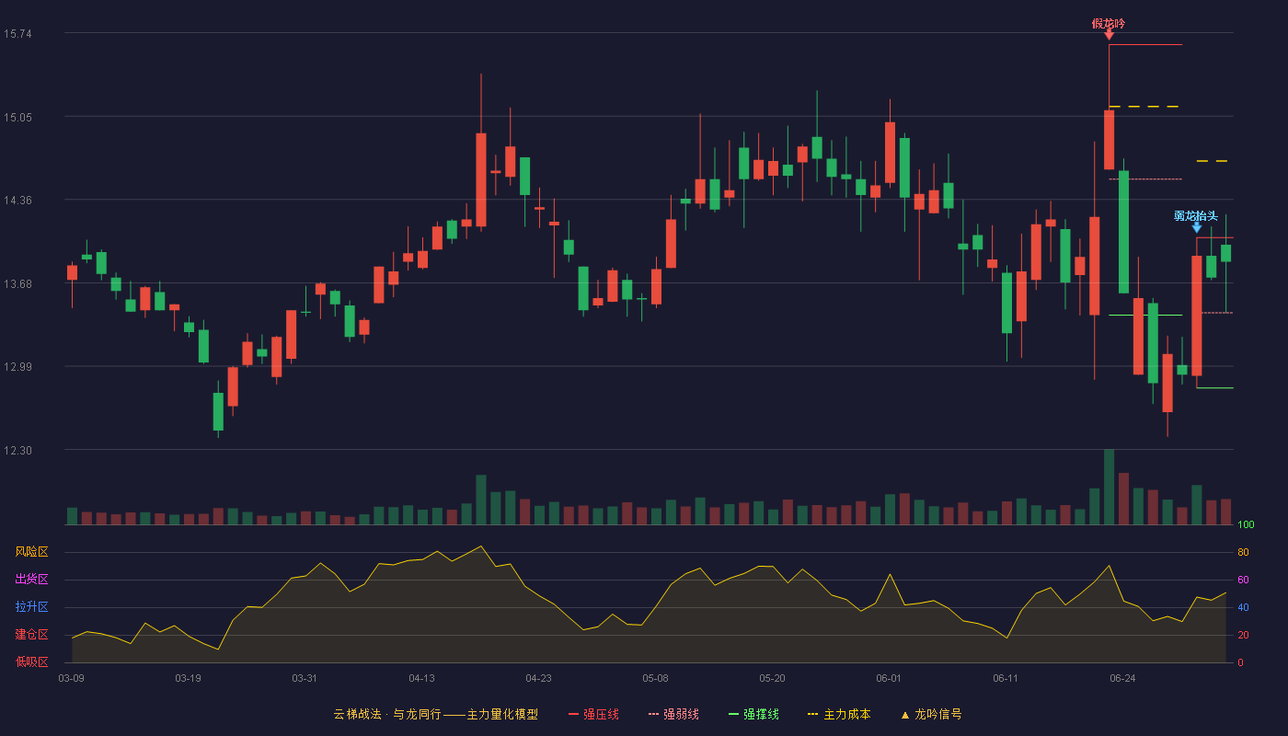This screenshot has width=1288, height=736.
Task: Click the 06-01 date label
Action: [889, 678]
